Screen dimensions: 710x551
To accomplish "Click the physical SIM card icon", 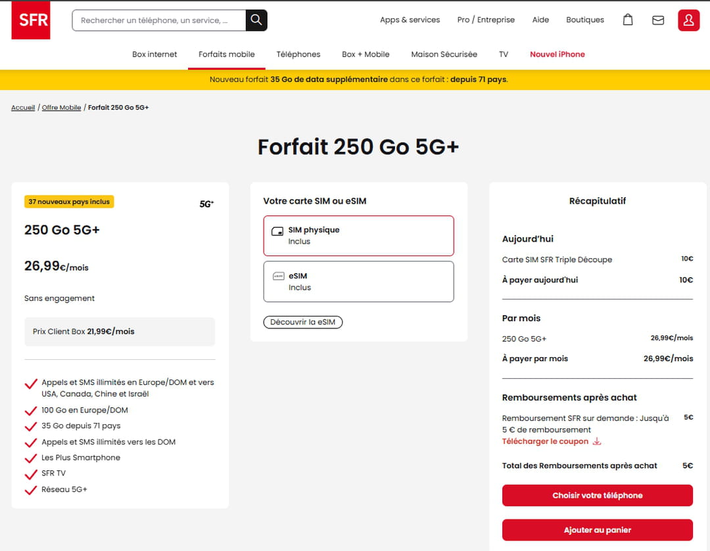I will point(277,231).
